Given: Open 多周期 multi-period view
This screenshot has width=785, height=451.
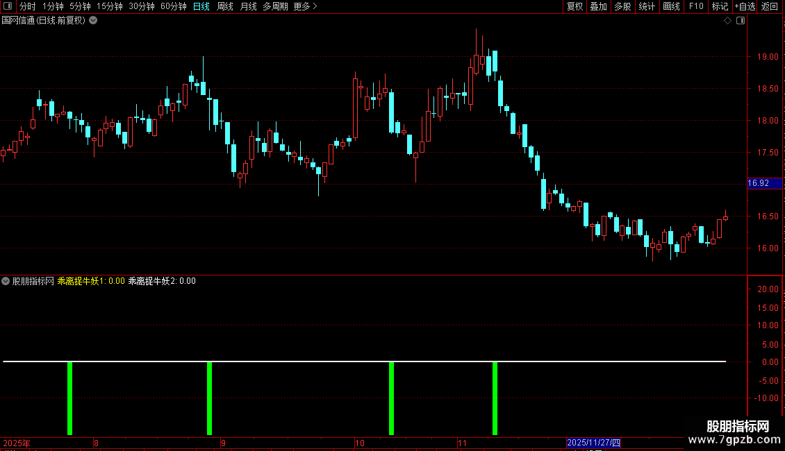Looking at the screenshot, I should (275, 6).
